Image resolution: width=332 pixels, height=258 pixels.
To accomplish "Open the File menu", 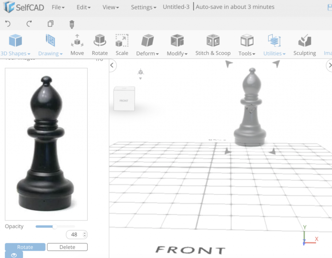I will click(x=58, y=7).
